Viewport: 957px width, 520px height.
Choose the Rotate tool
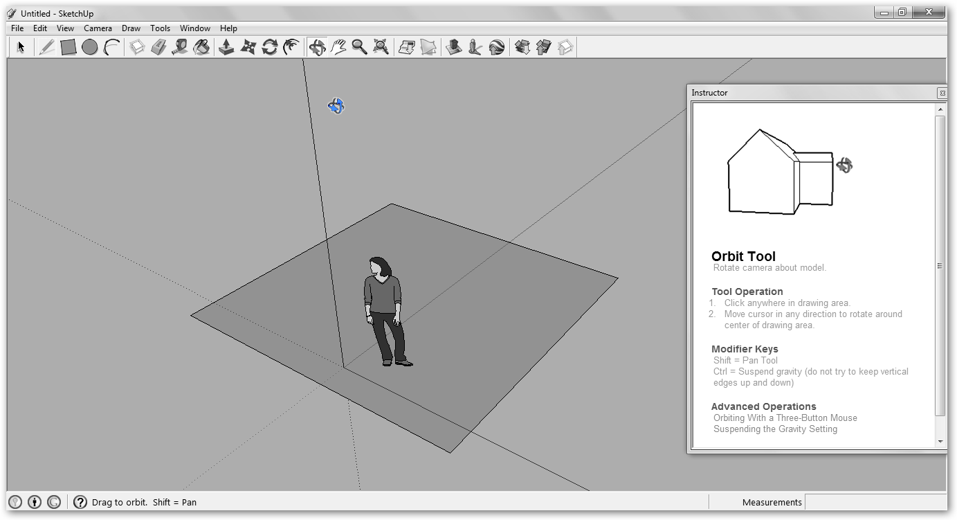point(270,47)
